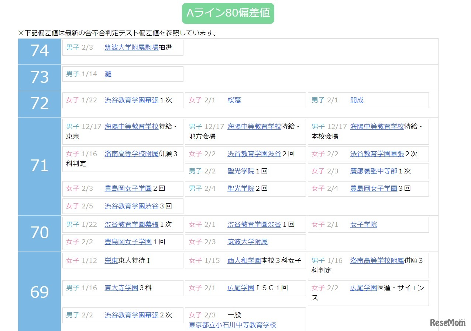Click the Aライン80偏差値 header badge
Image resolution: width=471 pixels, height=331 pixels.
[x=228, y=13]
